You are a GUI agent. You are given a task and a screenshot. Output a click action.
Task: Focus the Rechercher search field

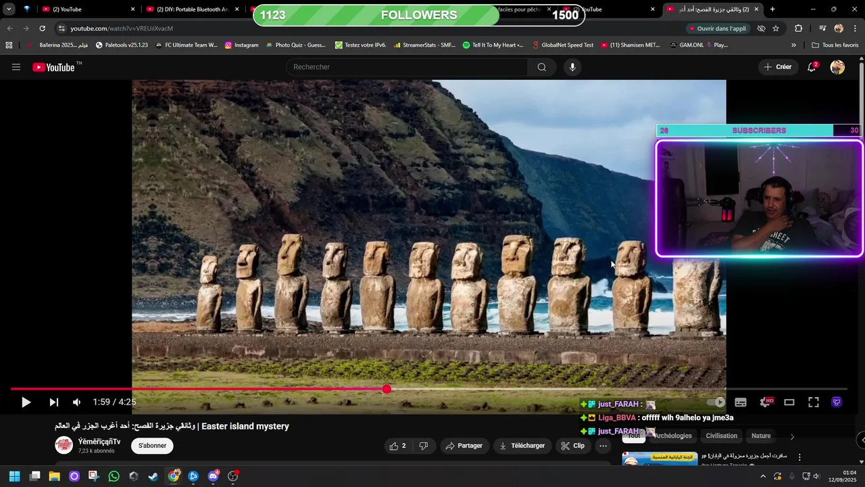(x=407, y=67)
